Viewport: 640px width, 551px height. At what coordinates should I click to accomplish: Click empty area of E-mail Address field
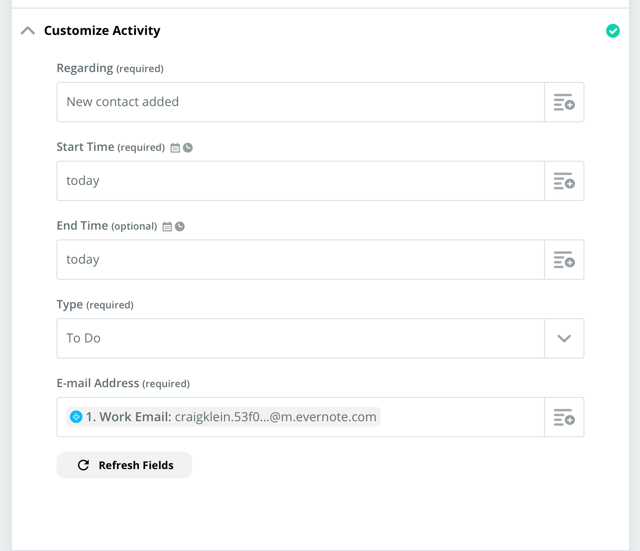(x=462, y=417)
